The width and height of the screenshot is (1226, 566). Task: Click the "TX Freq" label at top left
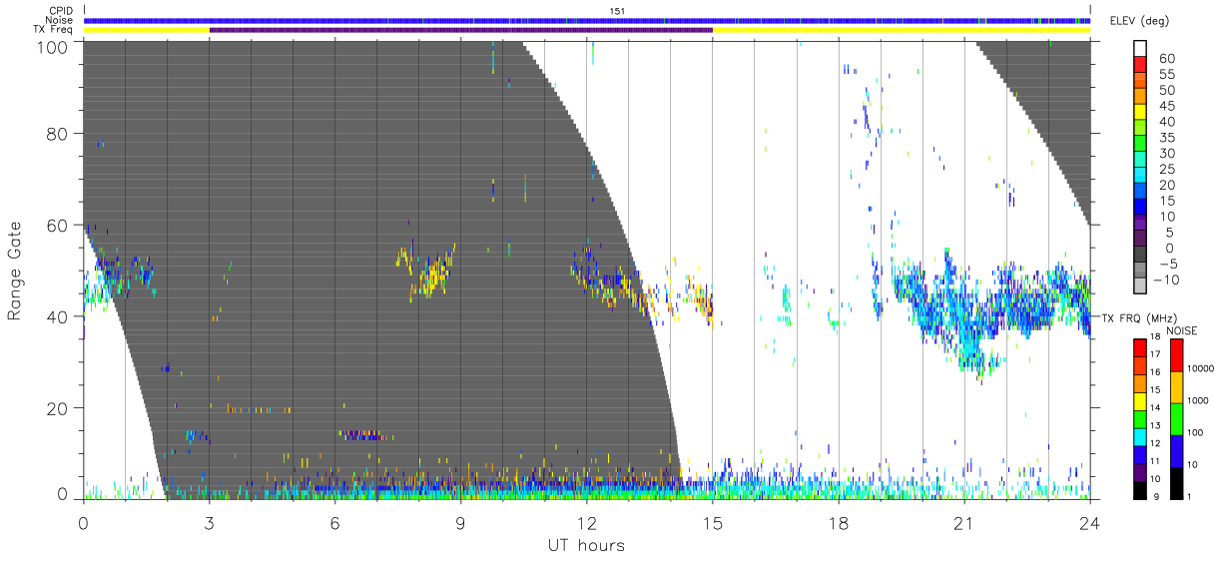[x=55, y=30]
